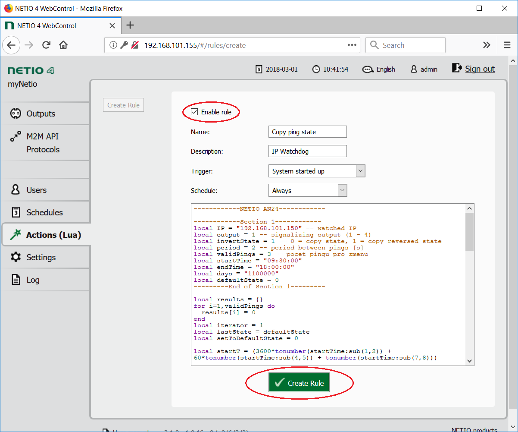Screen dimensions: 518x432
Task: Click the Log document icon
Action: 16,280
